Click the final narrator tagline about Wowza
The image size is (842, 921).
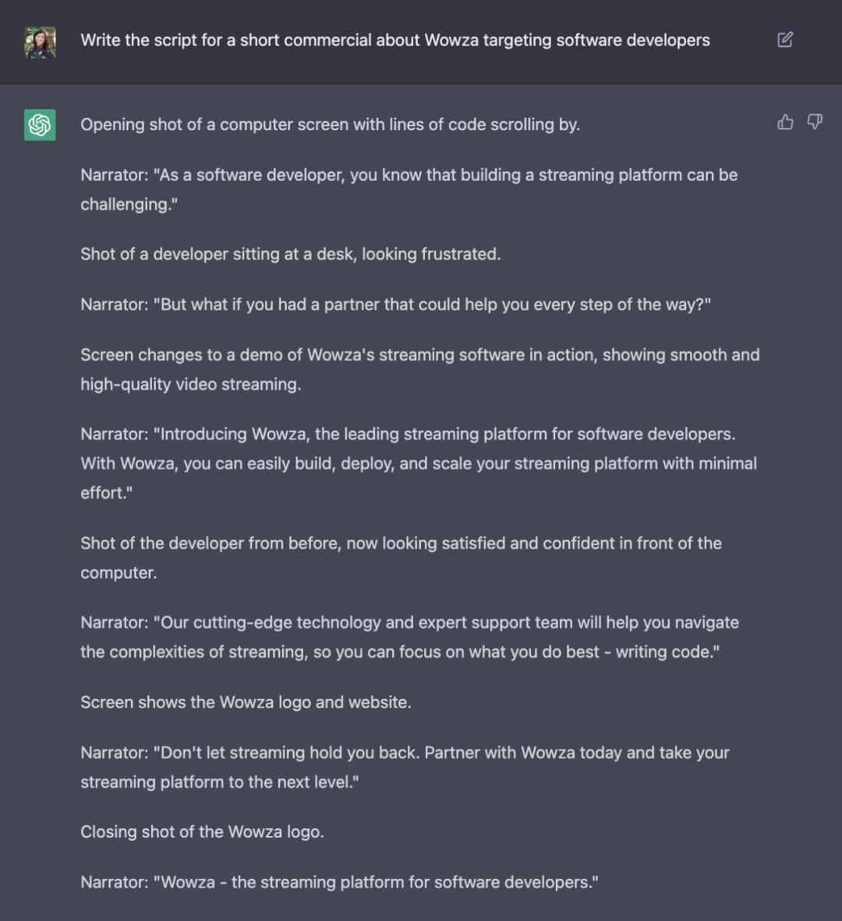click(339, 883)
